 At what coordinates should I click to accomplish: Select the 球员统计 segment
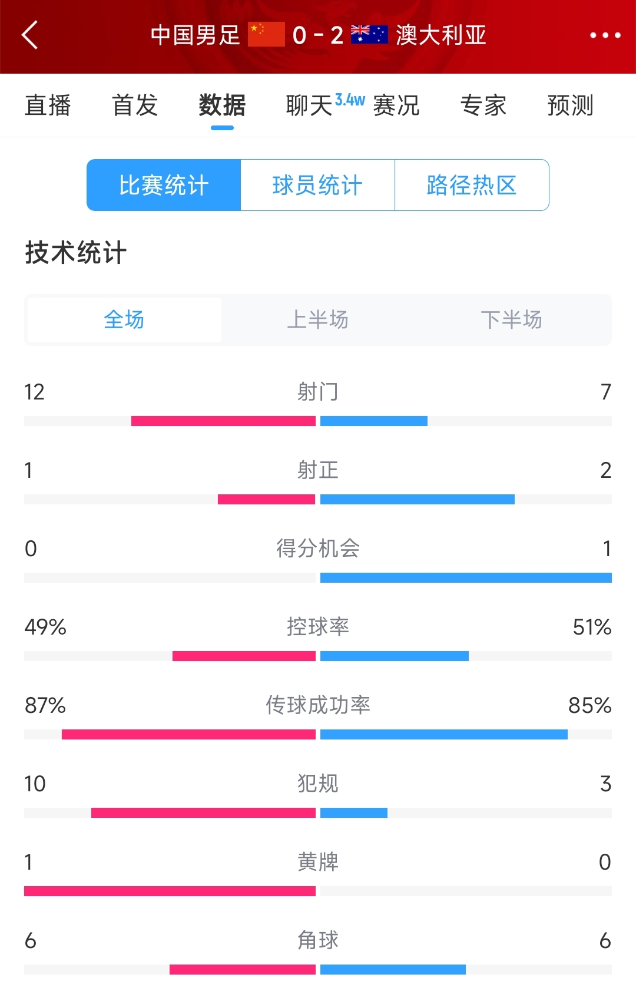coord(317,184)
